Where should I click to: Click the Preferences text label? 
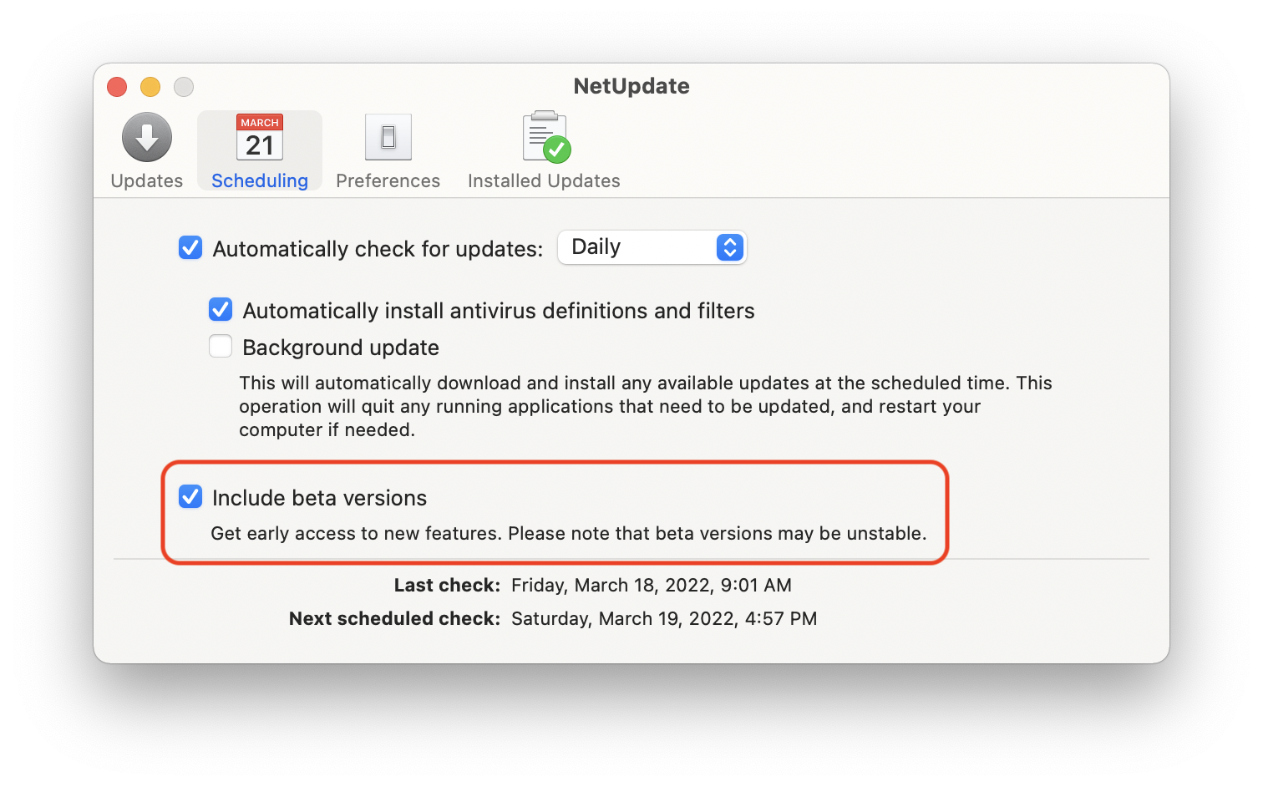pos(388,181)
